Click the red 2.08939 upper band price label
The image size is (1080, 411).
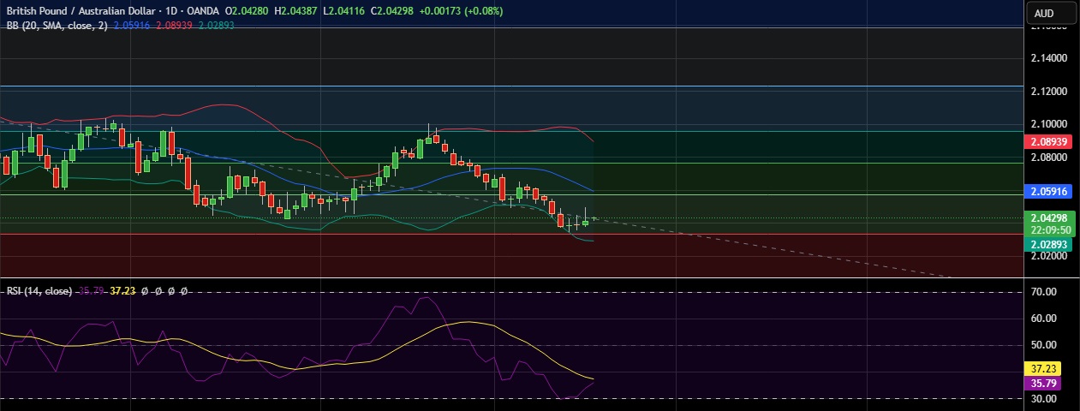(1049, 142)
